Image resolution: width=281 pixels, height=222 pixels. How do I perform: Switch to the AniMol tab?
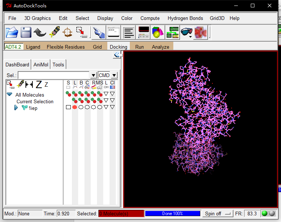(41, 65)
